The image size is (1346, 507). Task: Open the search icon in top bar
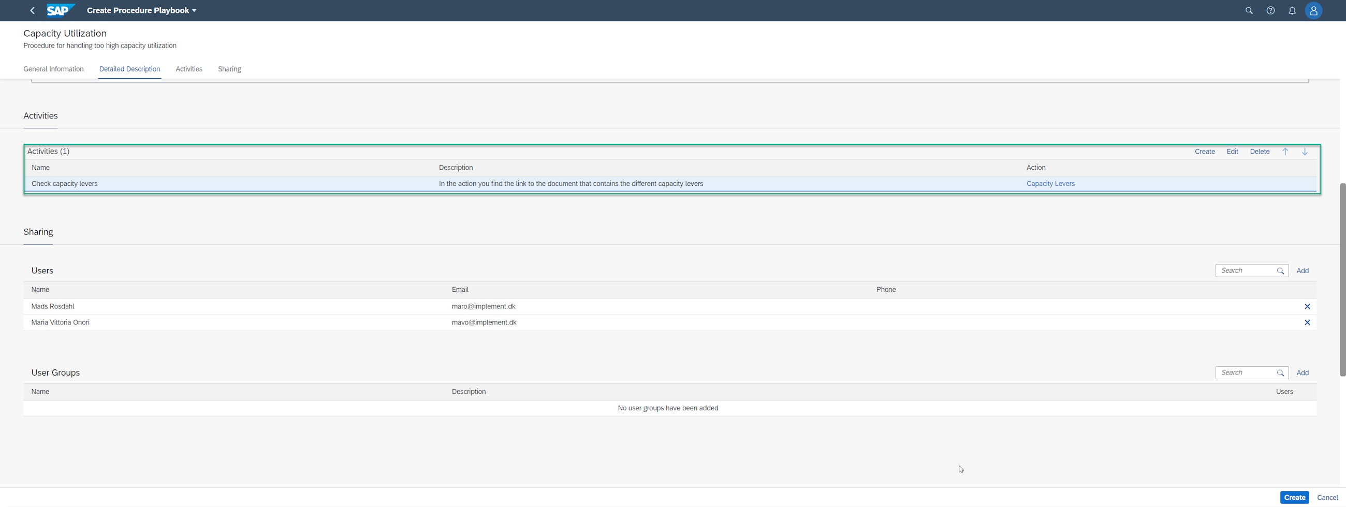(1249, 10)
